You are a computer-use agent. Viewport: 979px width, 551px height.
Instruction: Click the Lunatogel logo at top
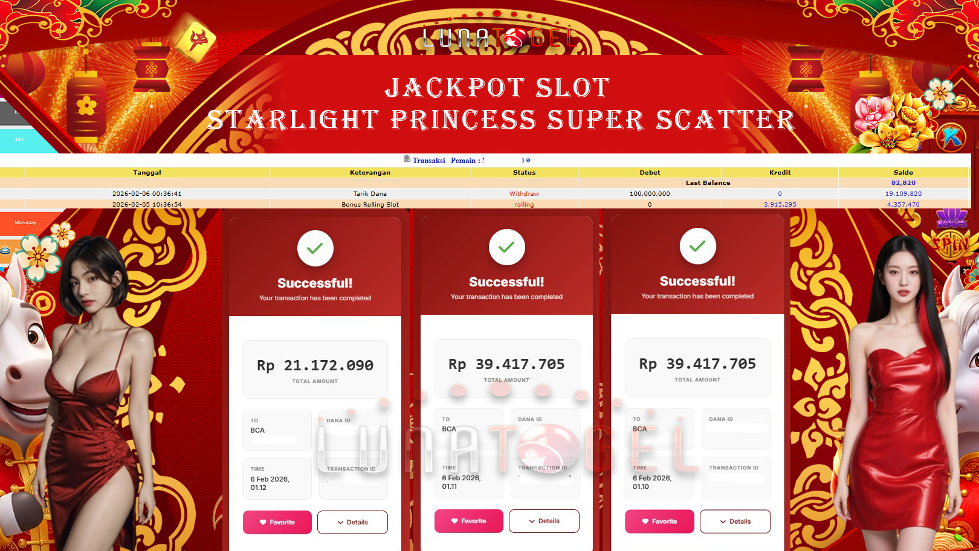(500, 39)
